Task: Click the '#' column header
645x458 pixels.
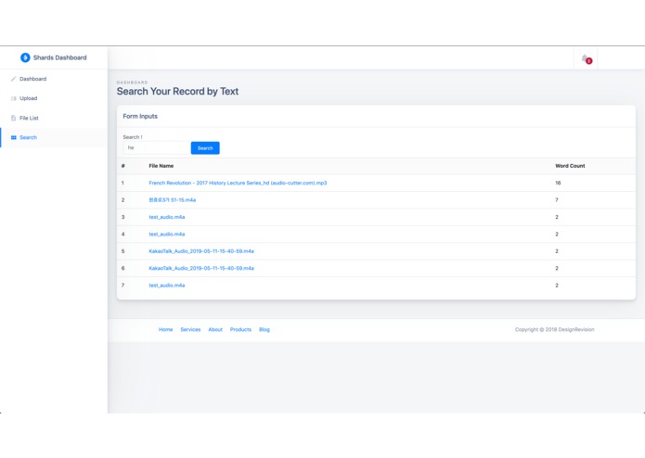Action: pyautogui.click(x=123, y=166)
